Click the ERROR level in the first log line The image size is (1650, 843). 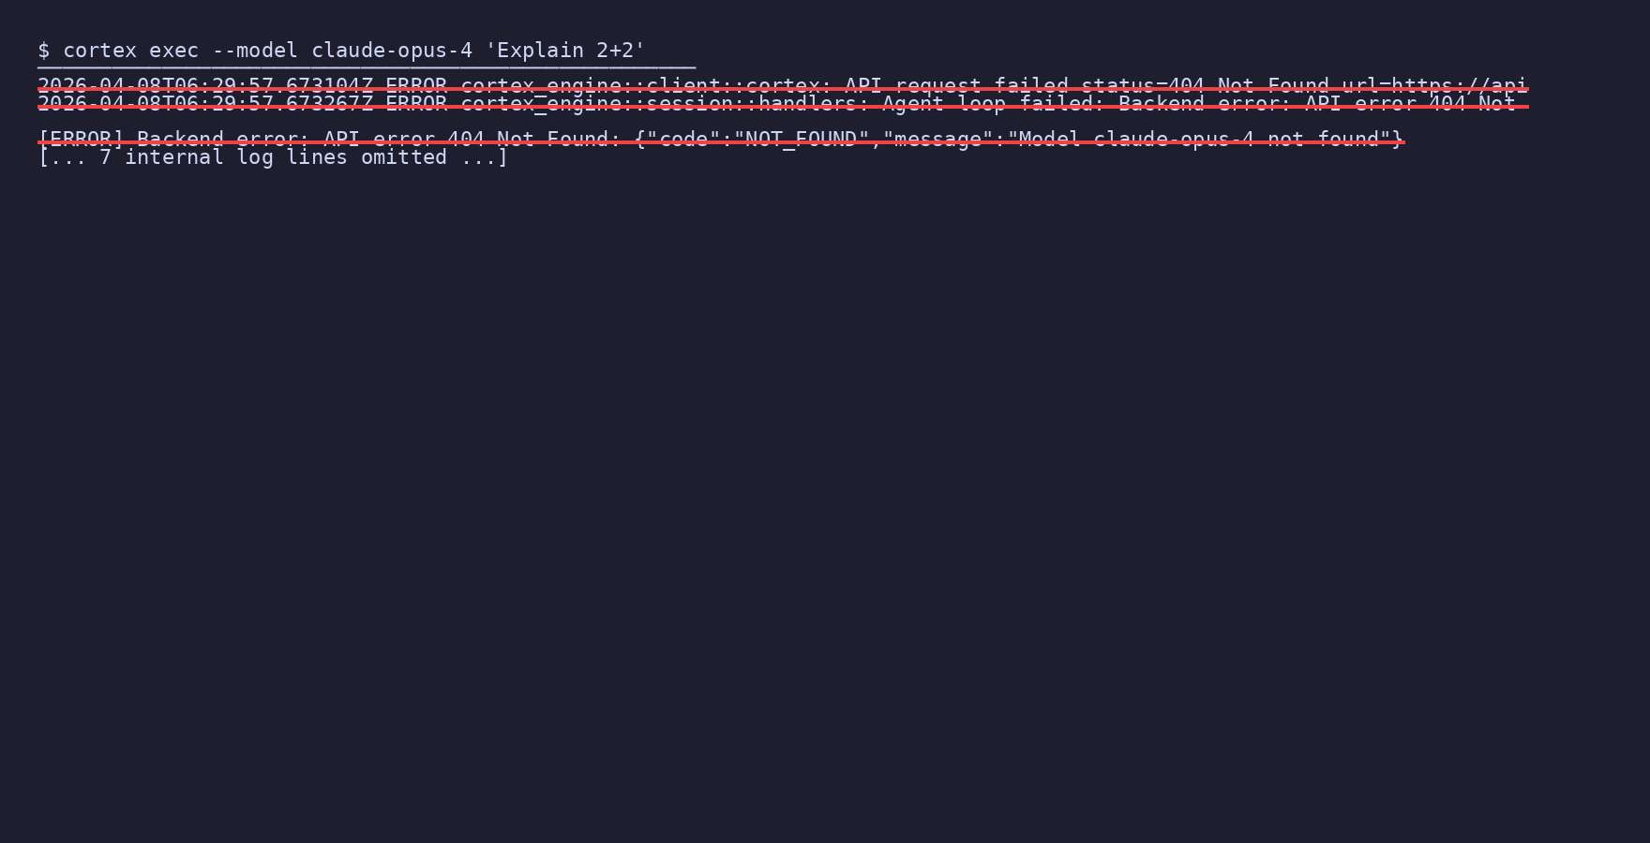[x=416, y=86]
